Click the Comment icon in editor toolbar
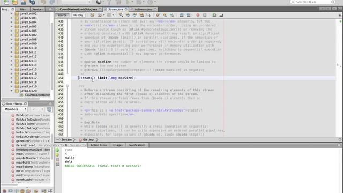The image size is (343, 193). pyautogui.click(x=214, y=15)
